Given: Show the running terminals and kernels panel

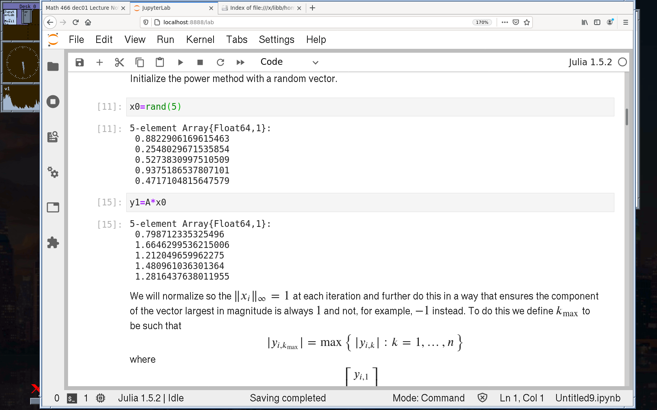Looking at the screenshot, I should click(x=53, y=102).
